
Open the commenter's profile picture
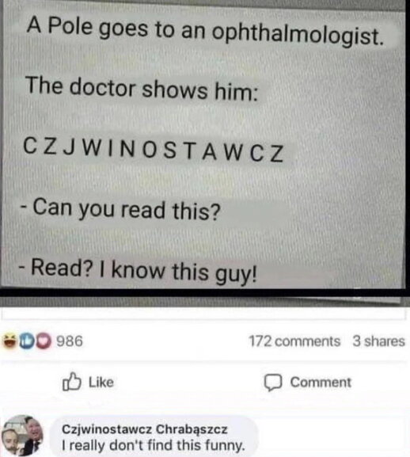coord(22,436)
